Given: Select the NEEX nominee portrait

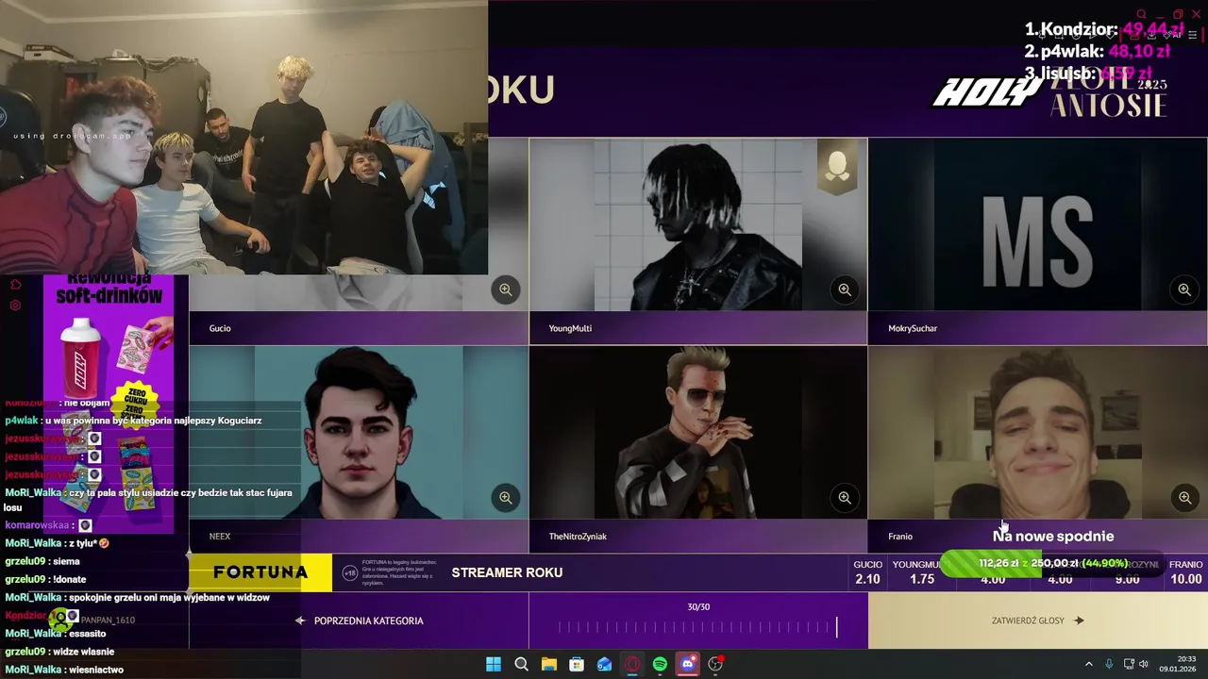Looking at the screenshot, I should 359,432.
